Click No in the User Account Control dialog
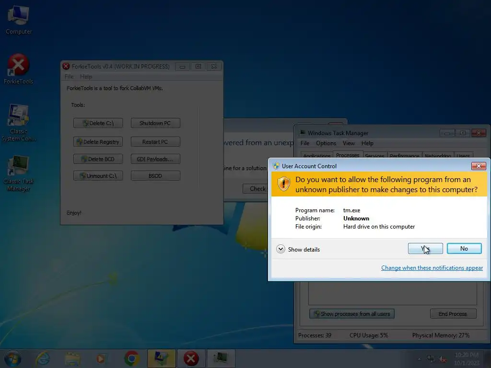The image size is (491, 368). [464, 249]
